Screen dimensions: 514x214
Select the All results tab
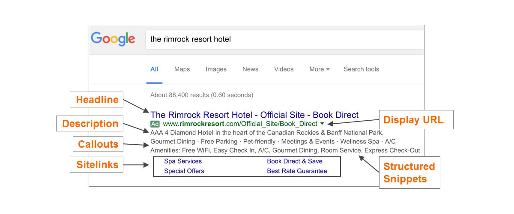click(x=154, y=69)
